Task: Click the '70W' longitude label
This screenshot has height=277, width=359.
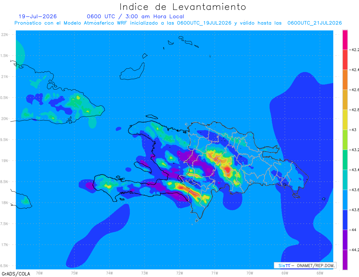Action: 250,273
